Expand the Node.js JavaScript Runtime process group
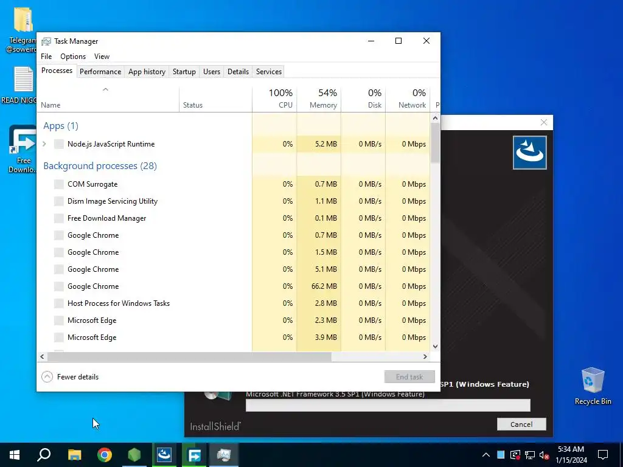 point(44,144)
